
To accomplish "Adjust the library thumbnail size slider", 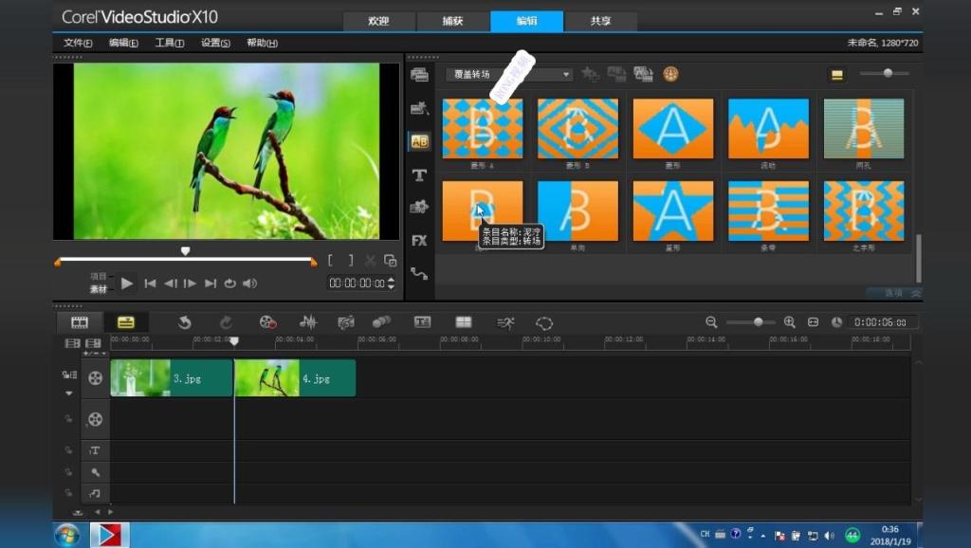I will pos(888,73).
